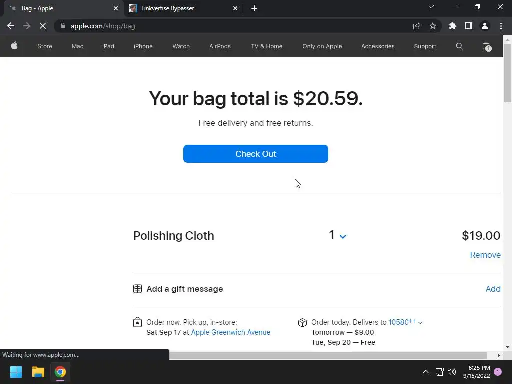The width and height of the screenshot is (512, 384).
Task: Open the Chrome profile avatar
Action: [x=485, y=26]
